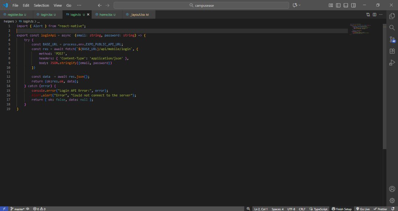Click the cloud publish icon beside master*
This screenshot has width=398, height=211.
27,209
